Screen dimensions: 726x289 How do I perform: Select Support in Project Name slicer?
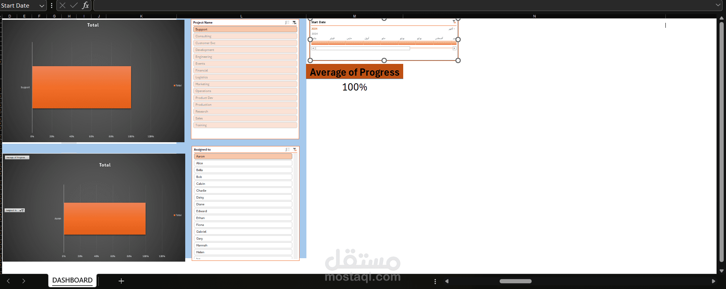pyautogui.click(x=245, y=29)
